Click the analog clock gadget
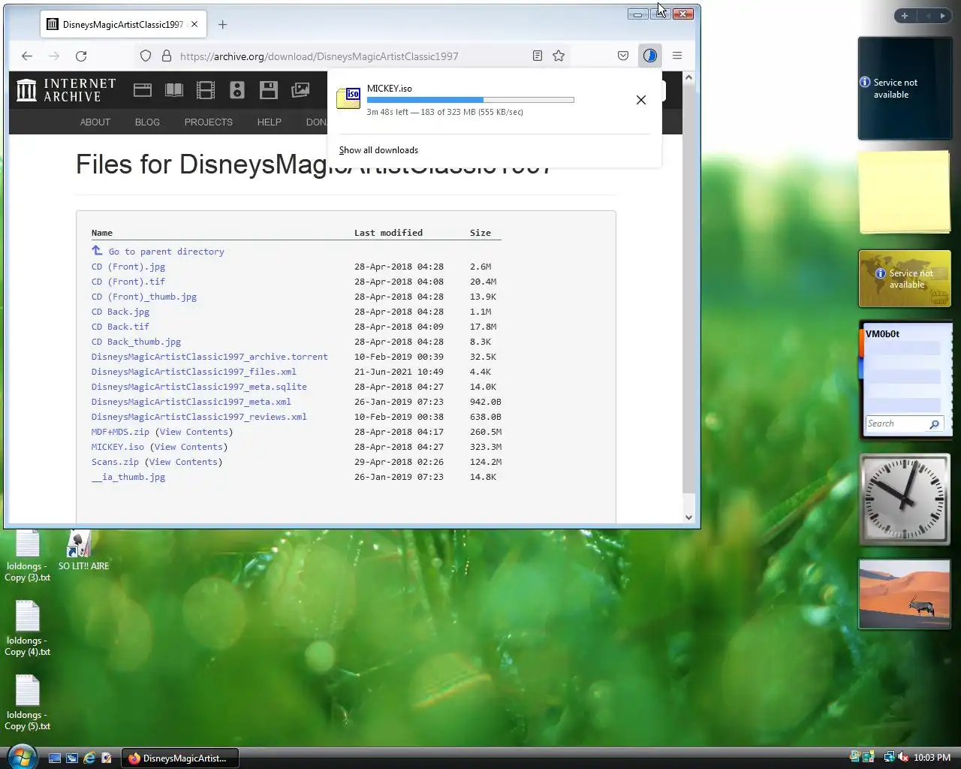This screenshot has height=769, width=961. 905,499
